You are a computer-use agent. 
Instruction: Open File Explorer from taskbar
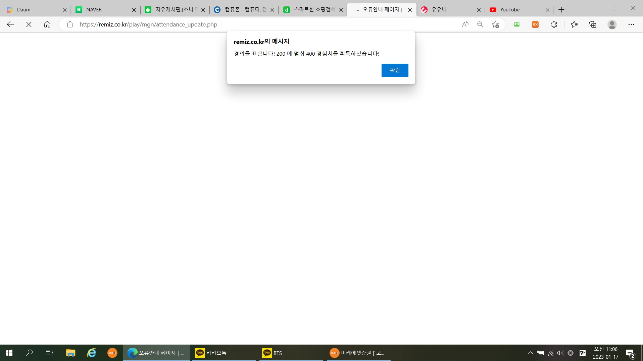point(70,353)
